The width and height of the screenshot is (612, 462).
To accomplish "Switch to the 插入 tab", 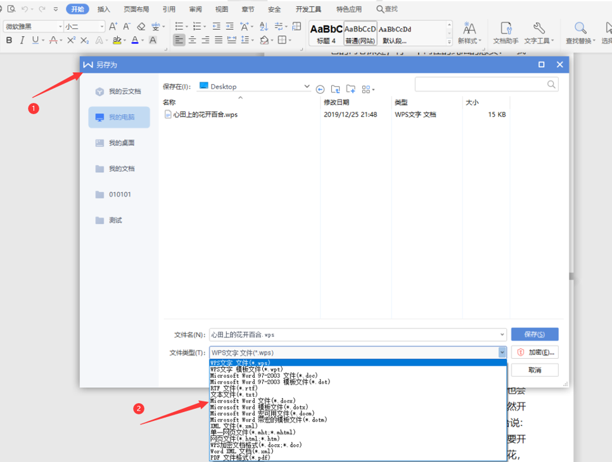I will (x=103, y=9).
